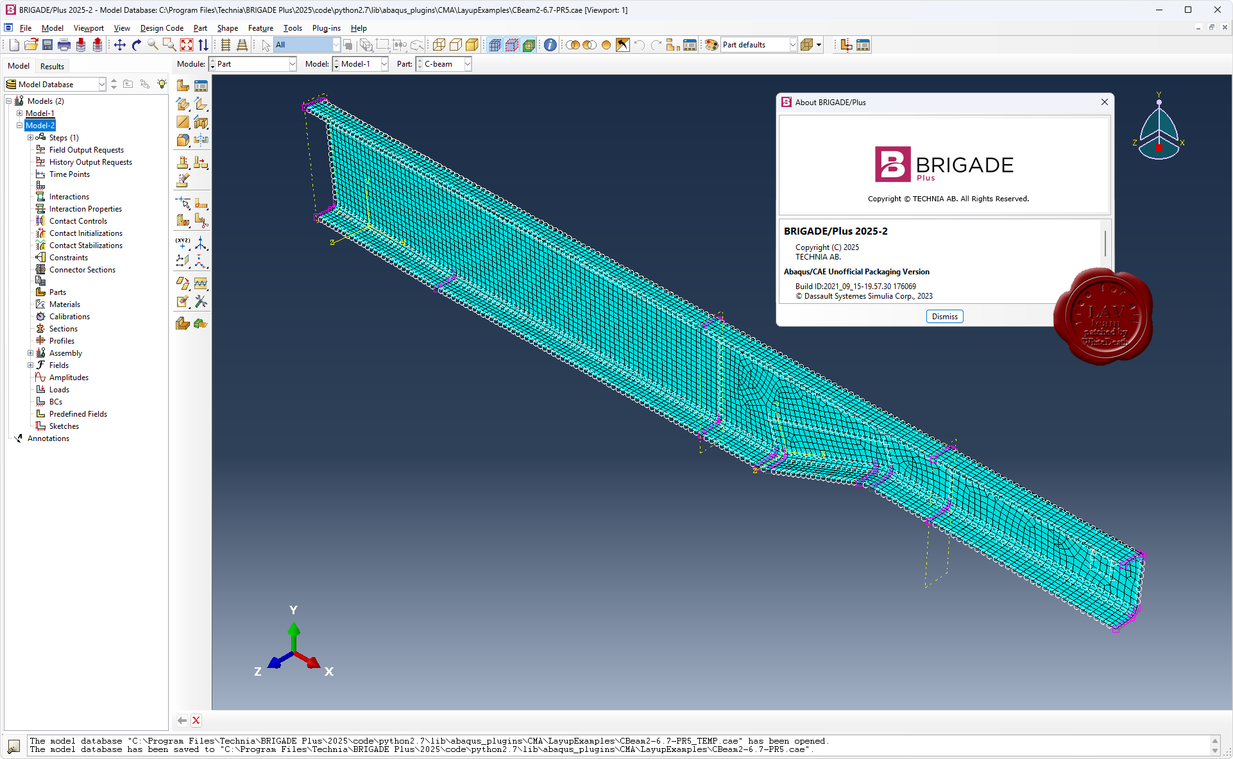The width and height of the screenshot is (1233, 759).
Task: Open the Design Code menu
Action: tap(162, 28)
